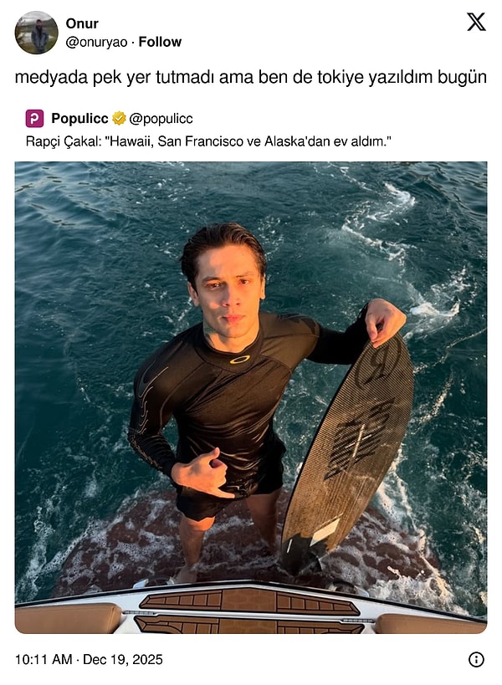The height and width of the screenshot is (685, 502).
Task: Click the 10:11 AM timestamp
Action: coord(44,659)
